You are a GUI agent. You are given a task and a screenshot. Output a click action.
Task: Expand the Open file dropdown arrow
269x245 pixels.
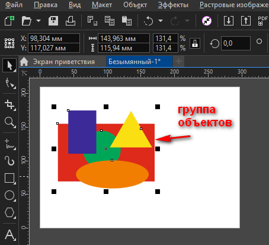point(39,21)
